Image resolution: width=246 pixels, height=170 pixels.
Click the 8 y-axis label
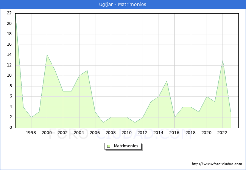pyautogui.click(x=10, y=86)
